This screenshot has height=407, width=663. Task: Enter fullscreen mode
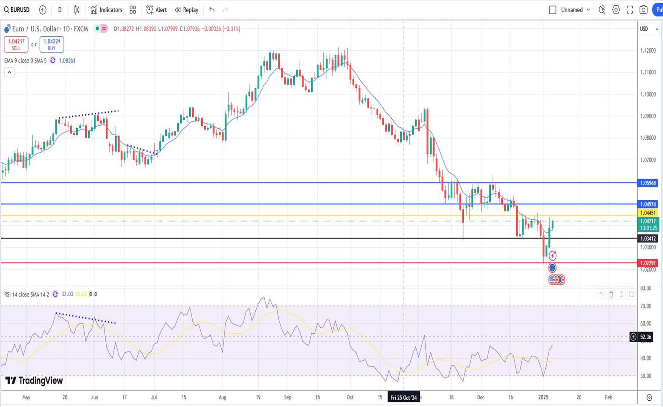click(x=630, y=10)
